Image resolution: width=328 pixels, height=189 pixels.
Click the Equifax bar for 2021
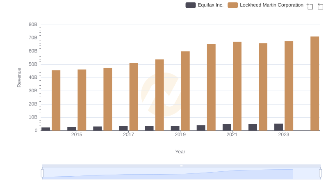227,128
